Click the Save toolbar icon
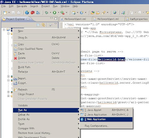This screenshot has width=149, height=138. pos(13,13)
